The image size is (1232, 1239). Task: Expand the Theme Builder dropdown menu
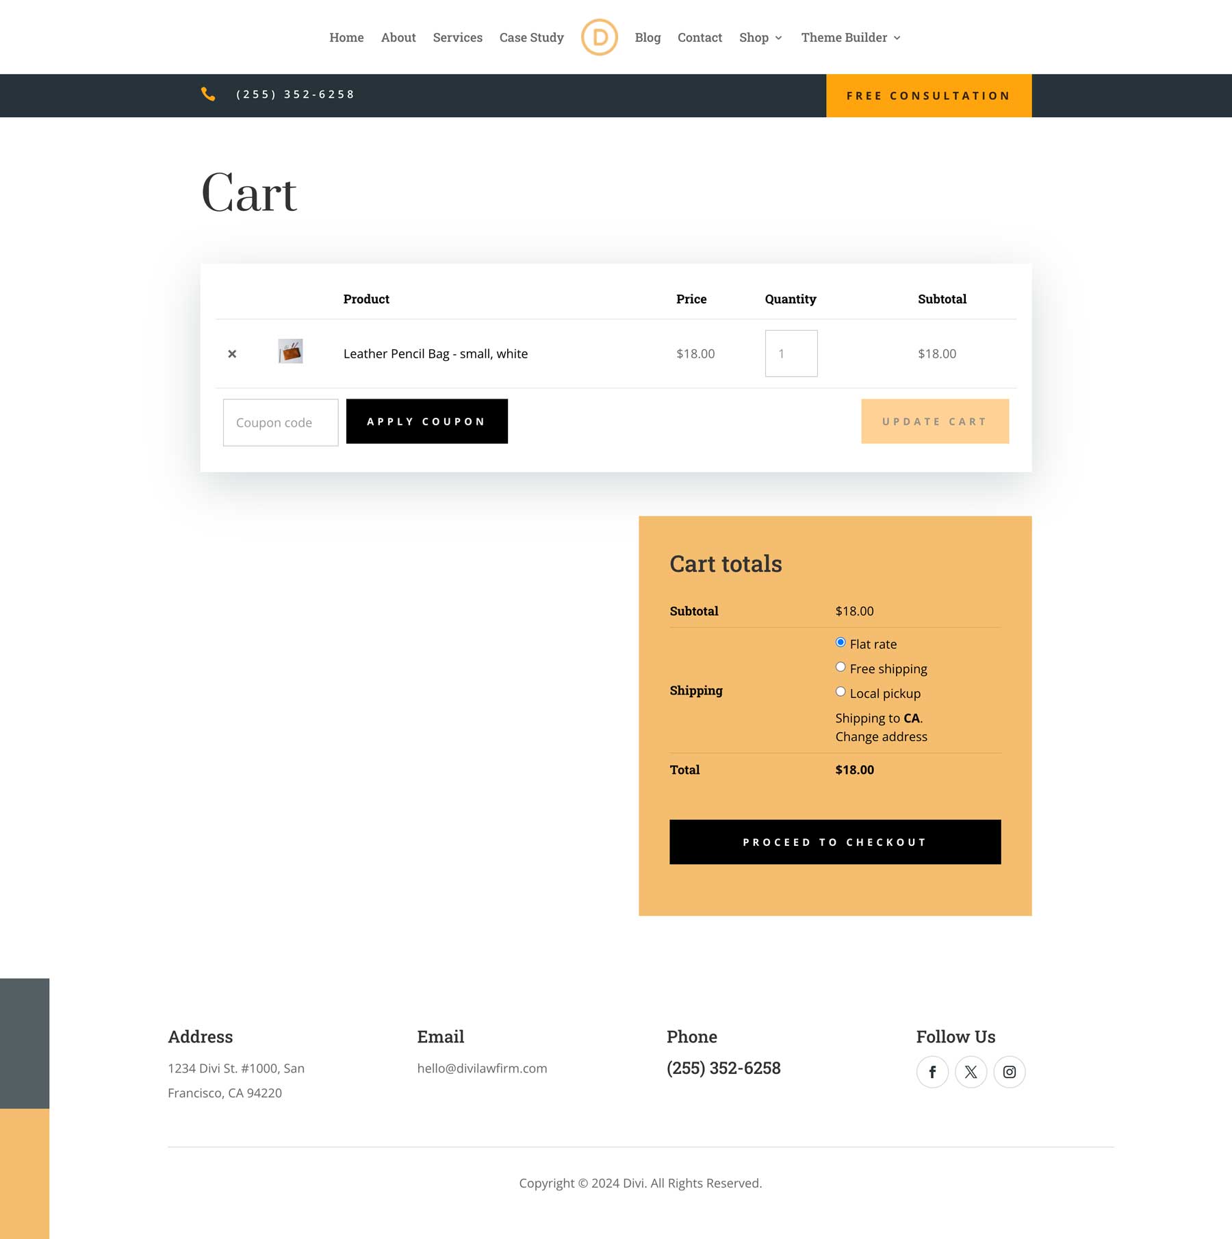point(850,38)
